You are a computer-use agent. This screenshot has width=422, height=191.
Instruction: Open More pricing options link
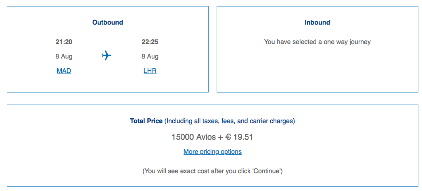(x=212, y=152)
